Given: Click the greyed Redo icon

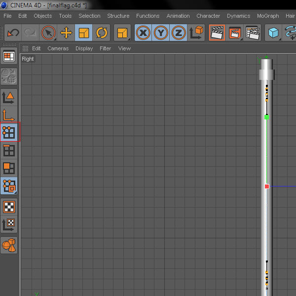Looking at the screenshot, I should click(x=30, y=33).
